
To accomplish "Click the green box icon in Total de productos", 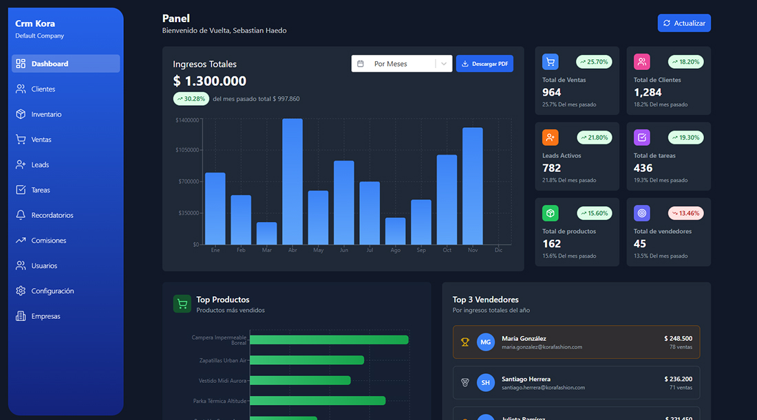I will pyautogui.click(x=550, y=213).
